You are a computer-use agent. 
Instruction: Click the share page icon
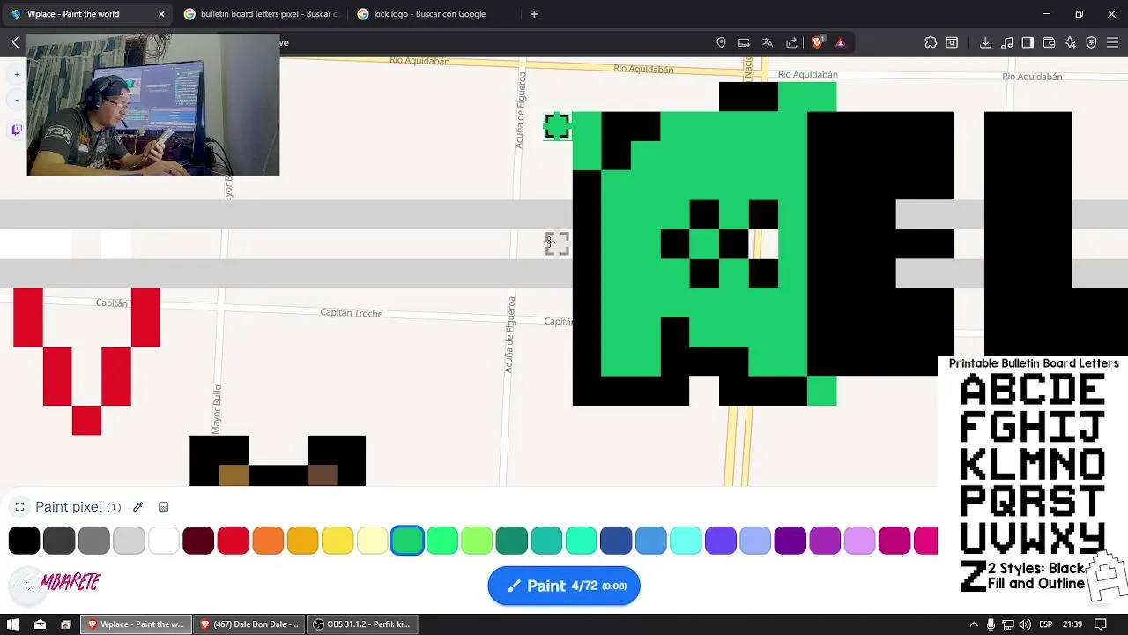(x=791, y=42)
